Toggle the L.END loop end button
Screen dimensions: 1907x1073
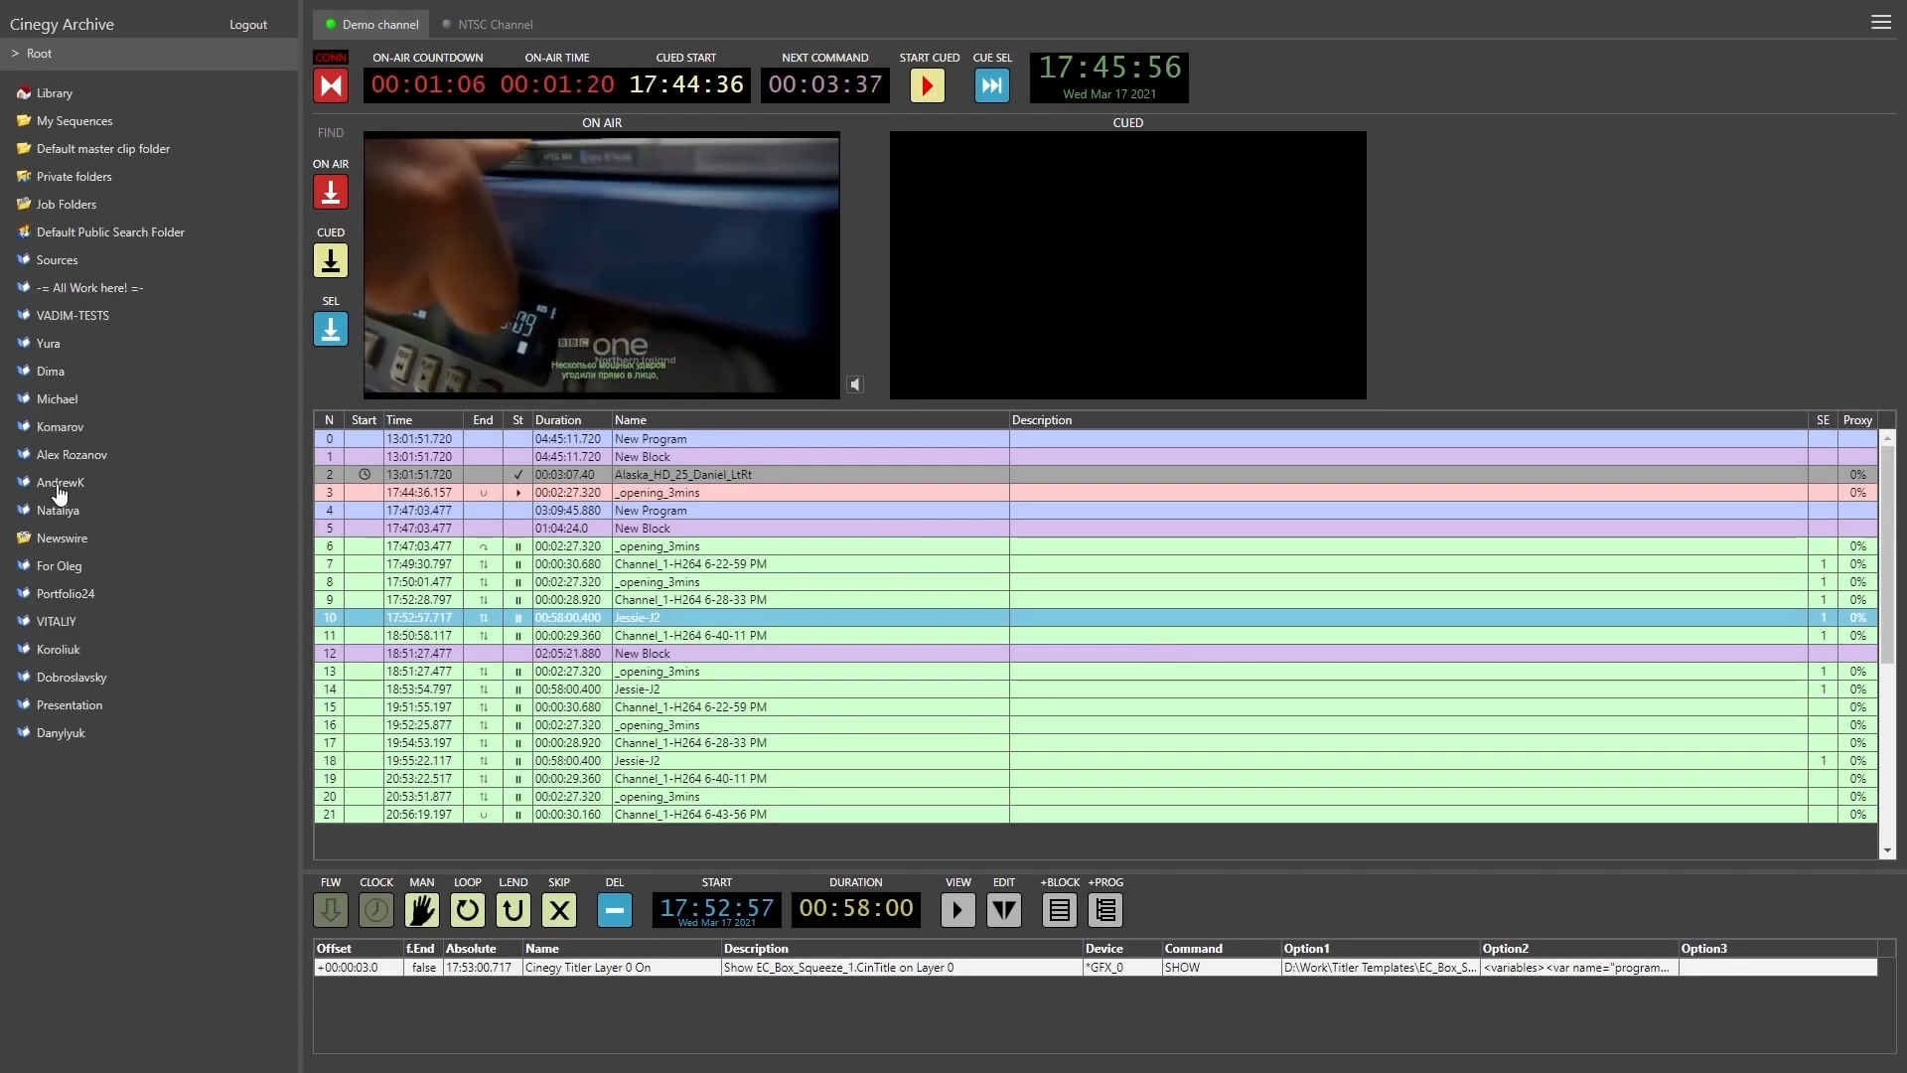point(513,909)
